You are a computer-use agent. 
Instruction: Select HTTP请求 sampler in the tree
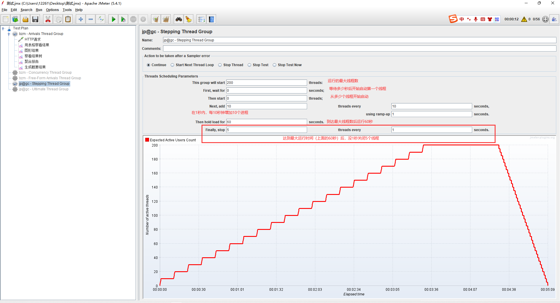coord(32,39)
